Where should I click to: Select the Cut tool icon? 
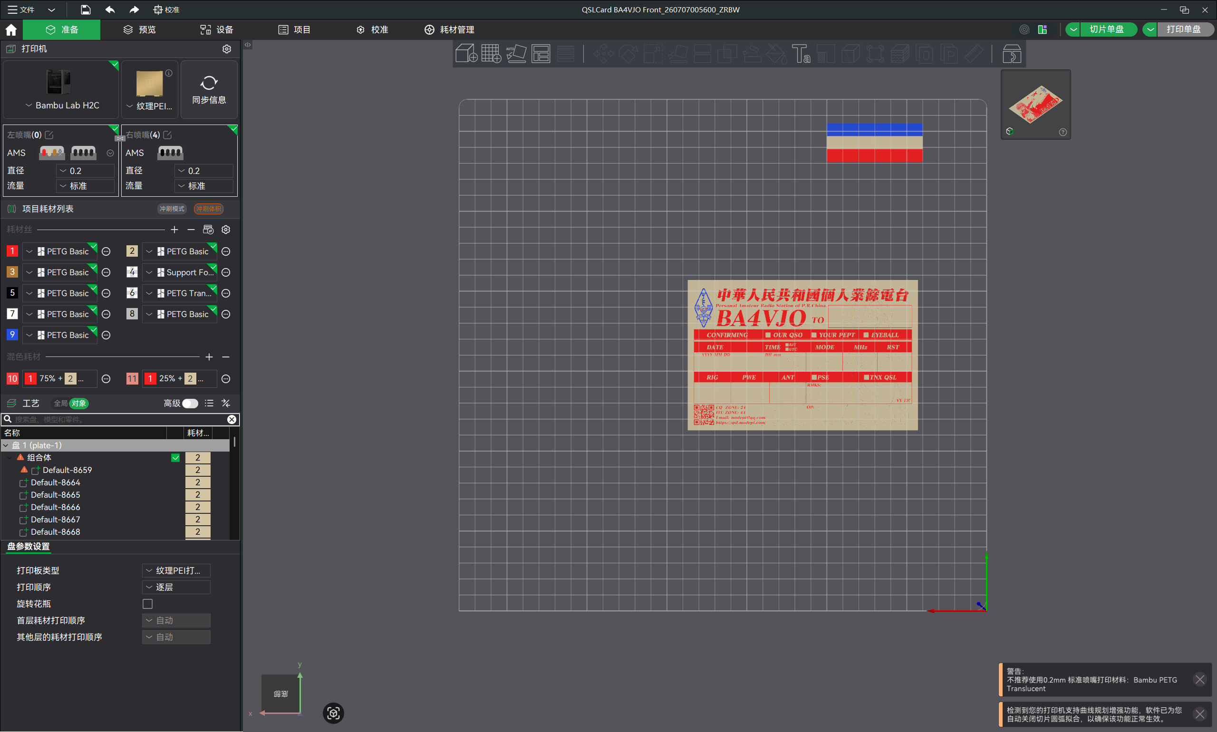click(703, 53)
